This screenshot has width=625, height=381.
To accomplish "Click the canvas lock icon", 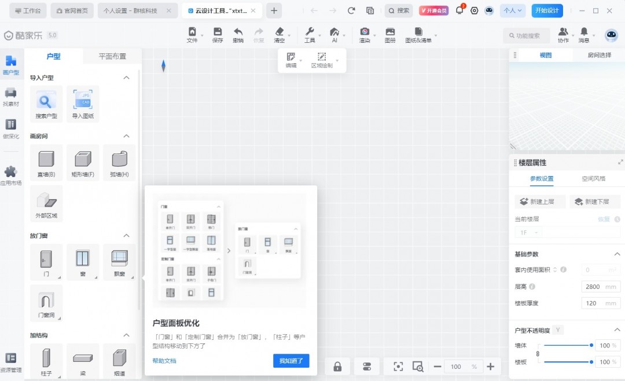I will [337, 367].
